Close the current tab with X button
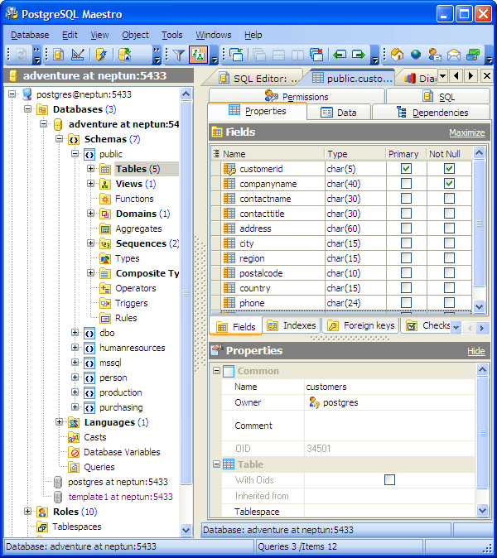This screenshot has width=497, height=558. coord(487,76)
